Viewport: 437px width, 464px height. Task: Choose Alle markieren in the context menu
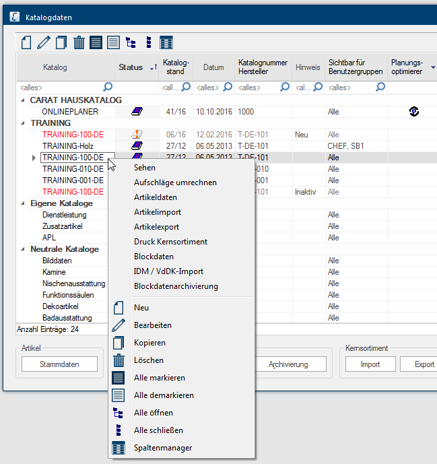point(160,378)
